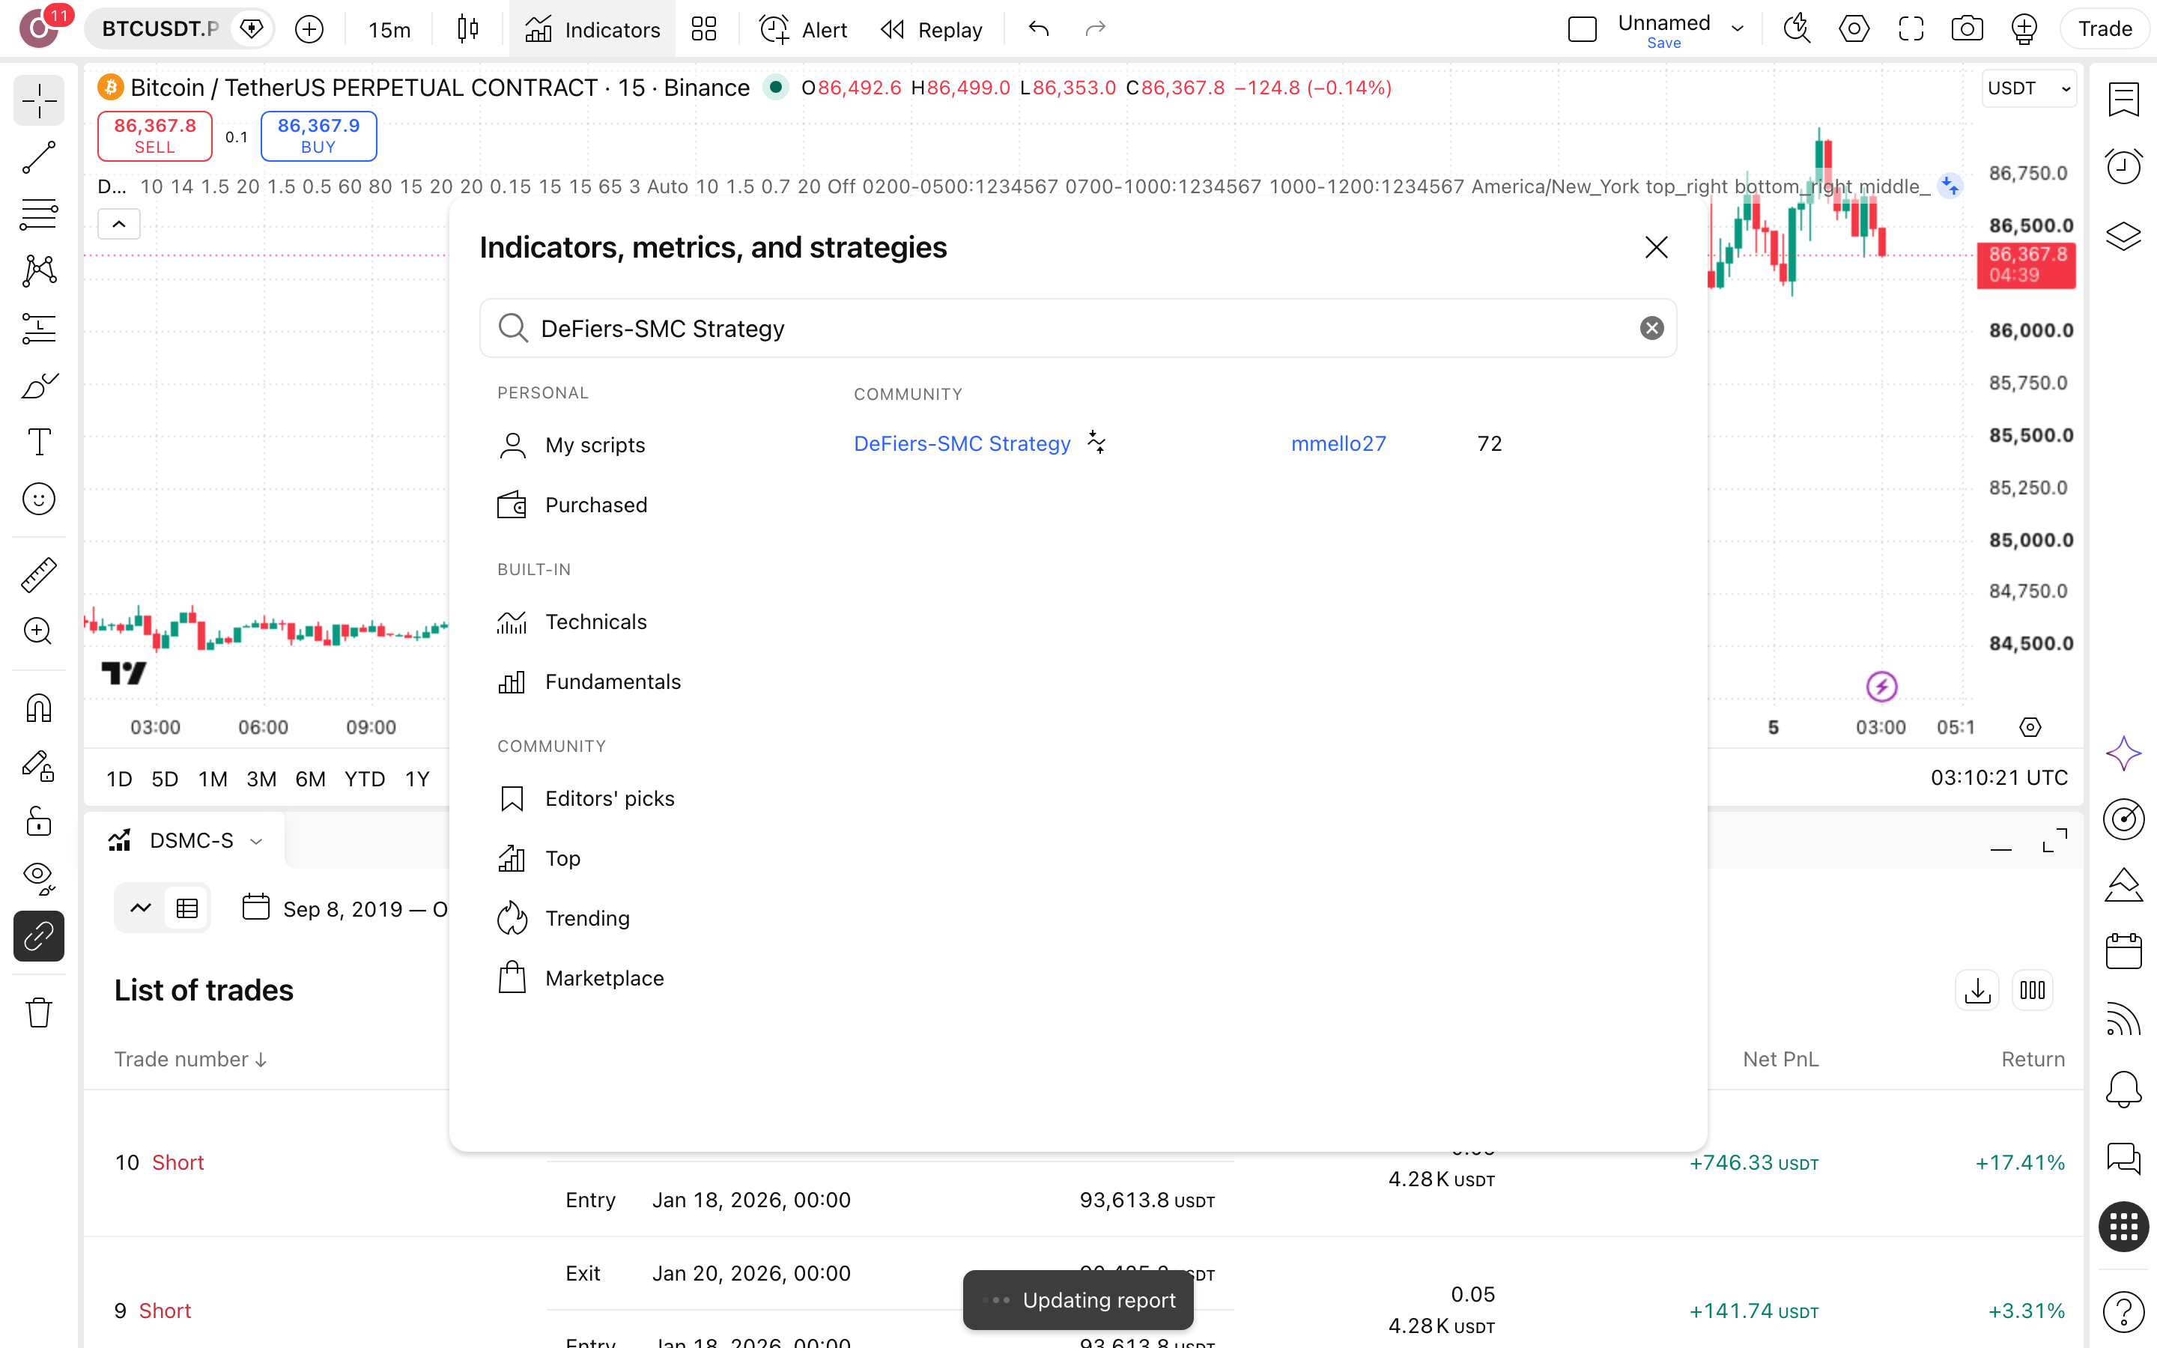Click the 86,367.8 SELL button

point(154,136)
